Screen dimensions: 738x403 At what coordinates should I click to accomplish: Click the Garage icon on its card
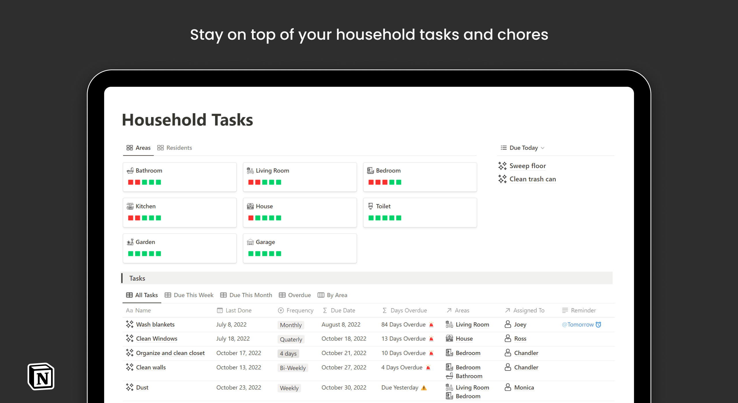click(251, 242)
